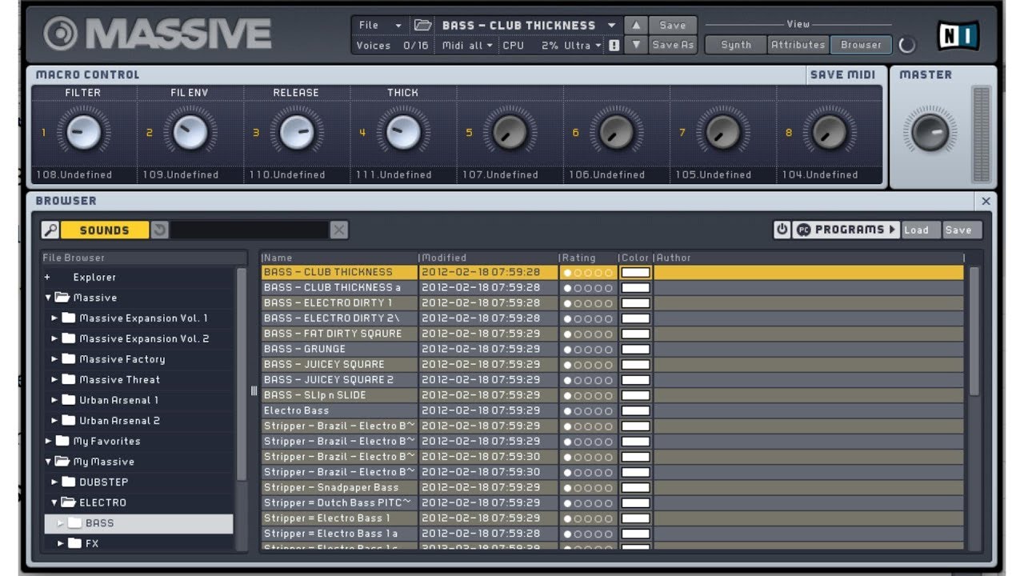Collapse the ELECTRO folder
This screenshot has width=1024, height=576.
point(54,503)
